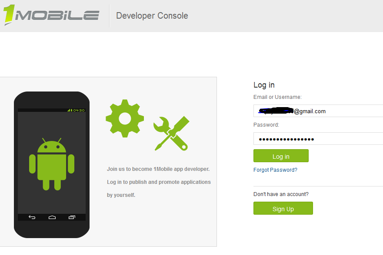Open the Forgot Password? link
The width and height of the screenshot is (383, 255).
tap(275, 170)
